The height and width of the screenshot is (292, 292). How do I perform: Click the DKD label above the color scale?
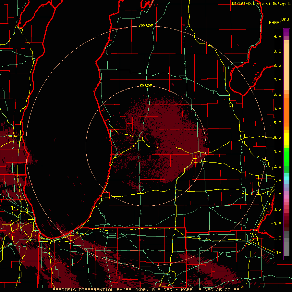tap(285, 19)
